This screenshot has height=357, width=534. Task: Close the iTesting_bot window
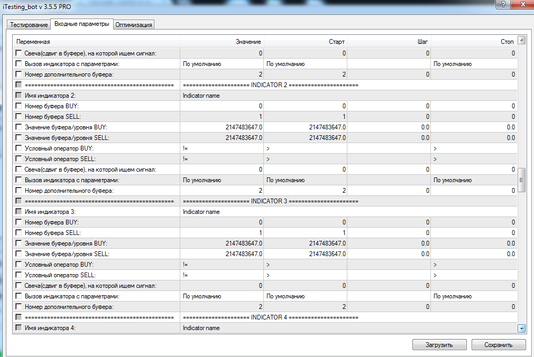click(x=522, y=5)
